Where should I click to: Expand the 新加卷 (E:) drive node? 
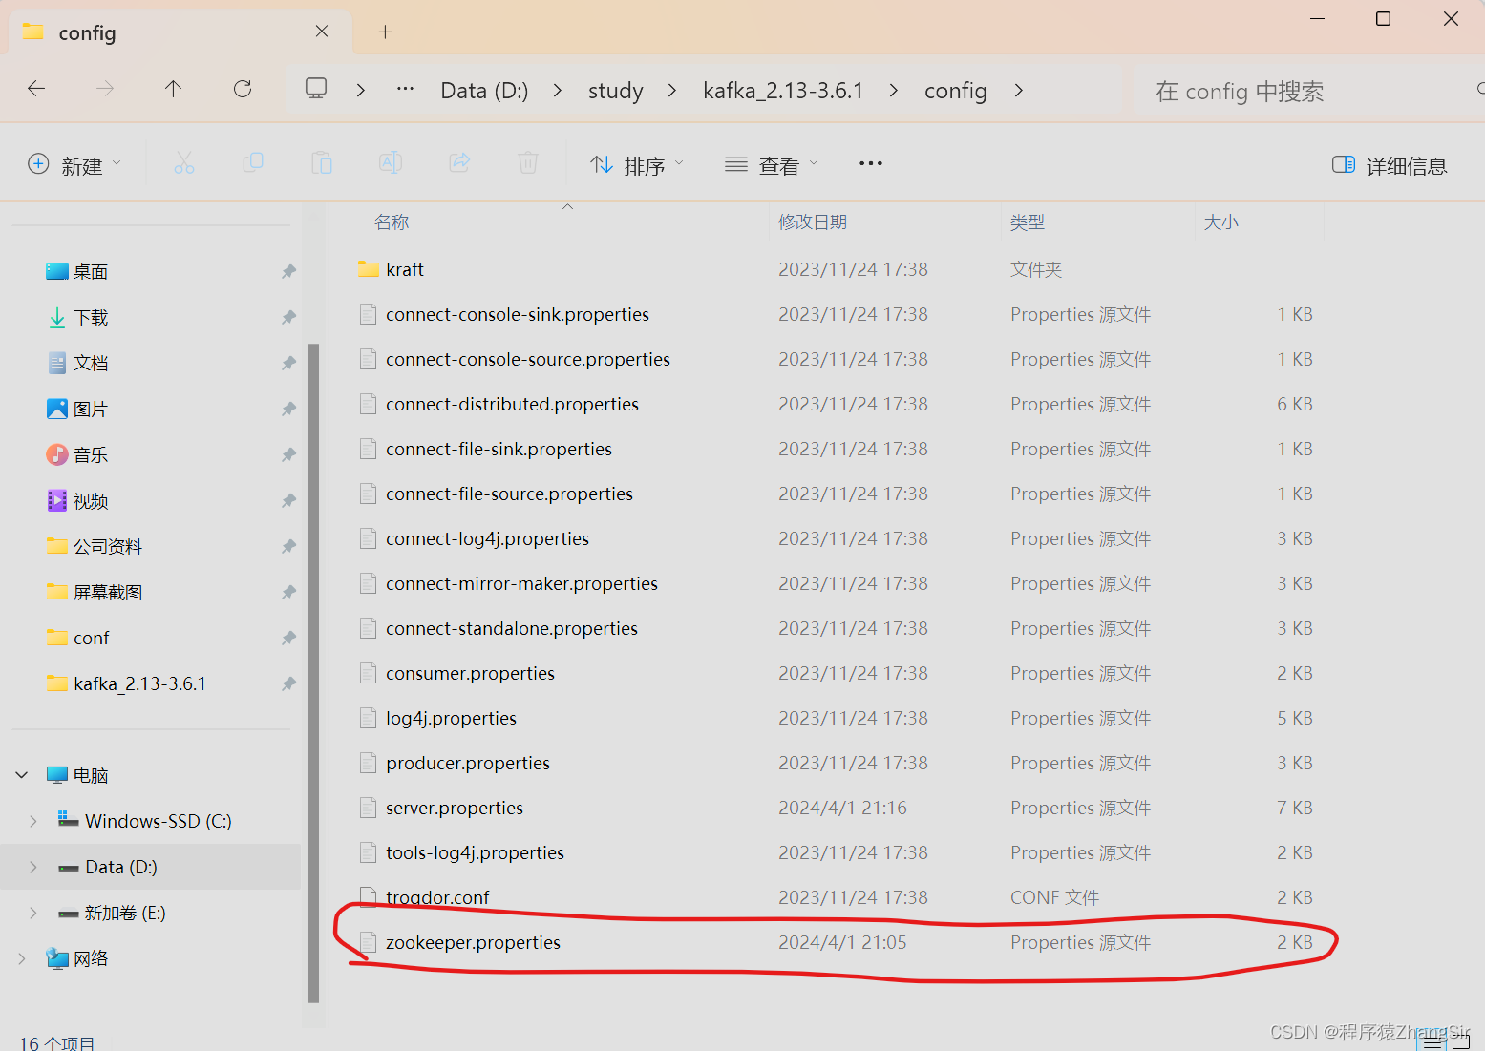click(33, 913)
